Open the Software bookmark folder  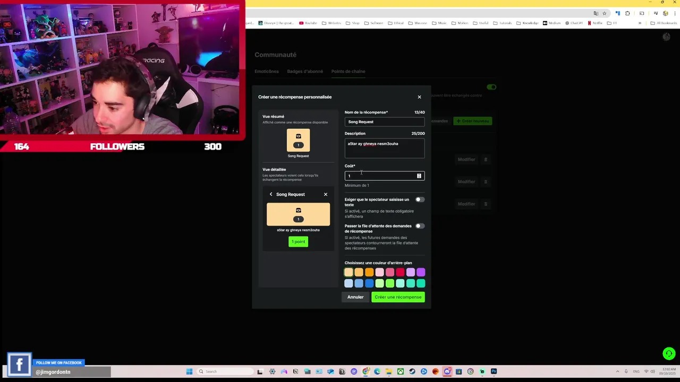tap(373, 23)
